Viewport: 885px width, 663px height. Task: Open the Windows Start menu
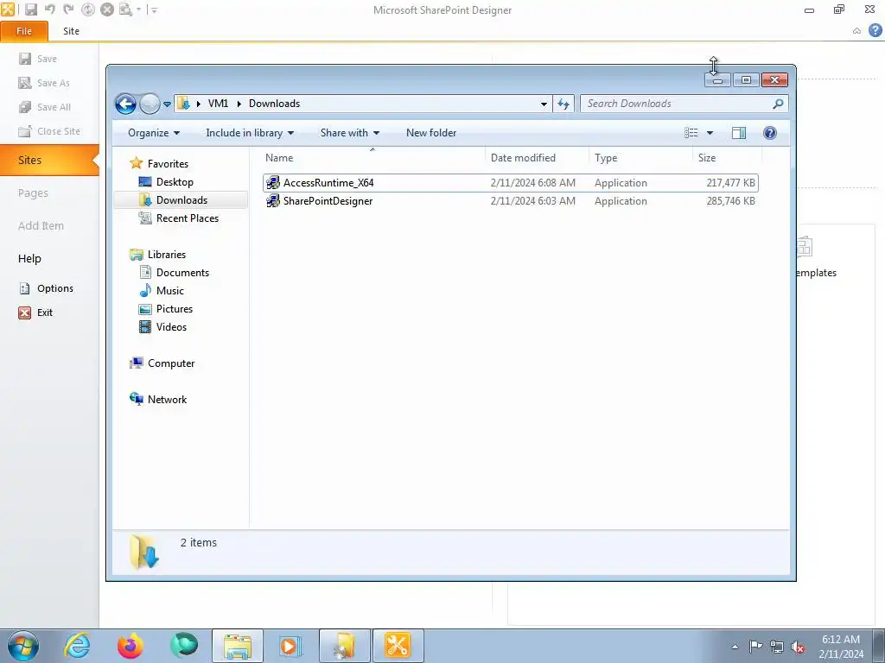23,646
